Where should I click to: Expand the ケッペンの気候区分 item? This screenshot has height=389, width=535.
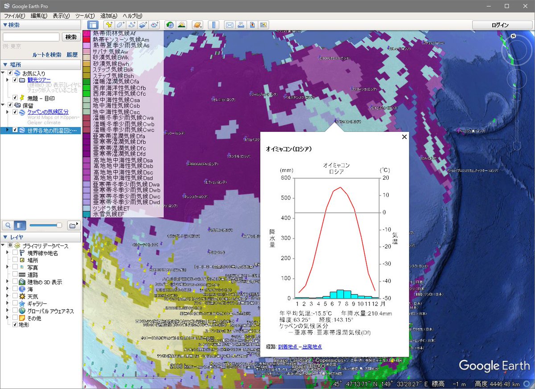coord(8,112)
